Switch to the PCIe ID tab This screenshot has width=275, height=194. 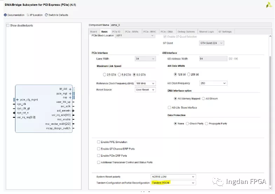[116, 32]
